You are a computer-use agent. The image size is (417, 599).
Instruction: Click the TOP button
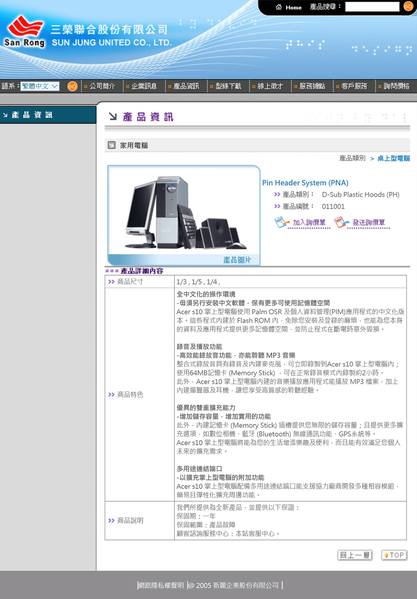point(394,555)
